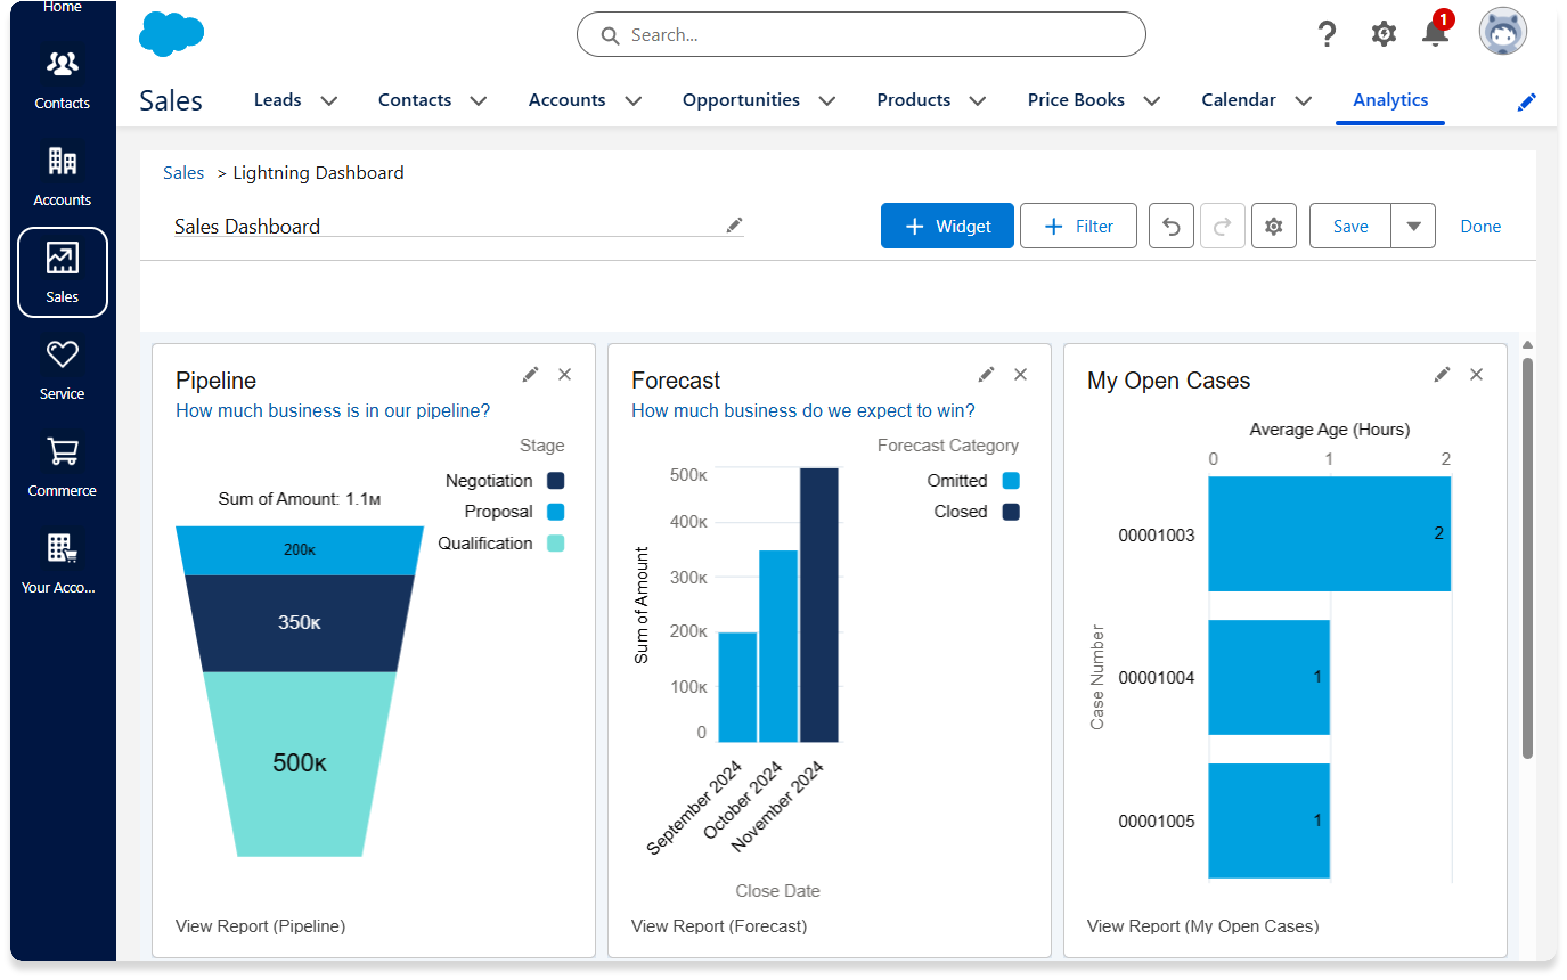
Task: Click the Closed legend color swatch
Action: pos(1011,512)
